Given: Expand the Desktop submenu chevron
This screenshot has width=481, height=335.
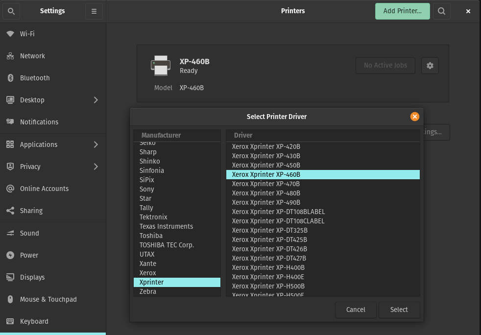Looking at the screenshot, I should 96,100.
